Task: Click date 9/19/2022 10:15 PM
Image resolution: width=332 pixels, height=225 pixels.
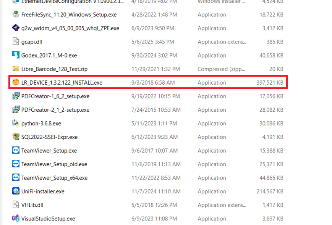Action: tap(155, 96)
